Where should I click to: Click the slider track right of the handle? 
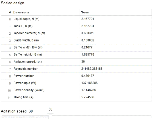pyautogui.click(x=102, y=117)
